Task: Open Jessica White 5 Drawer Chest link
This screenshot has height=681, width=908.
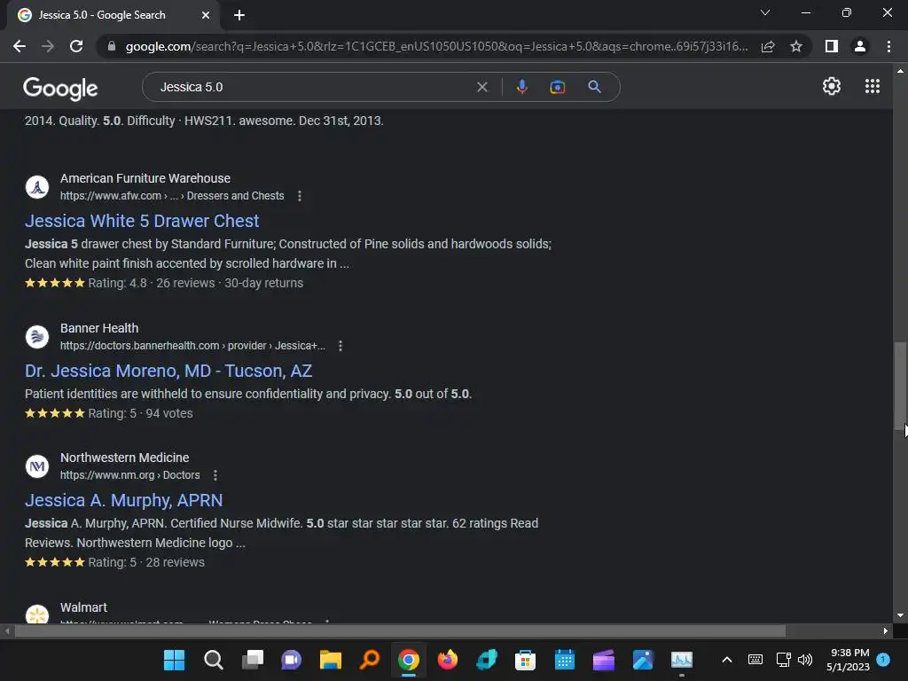Action: point(142,221)
